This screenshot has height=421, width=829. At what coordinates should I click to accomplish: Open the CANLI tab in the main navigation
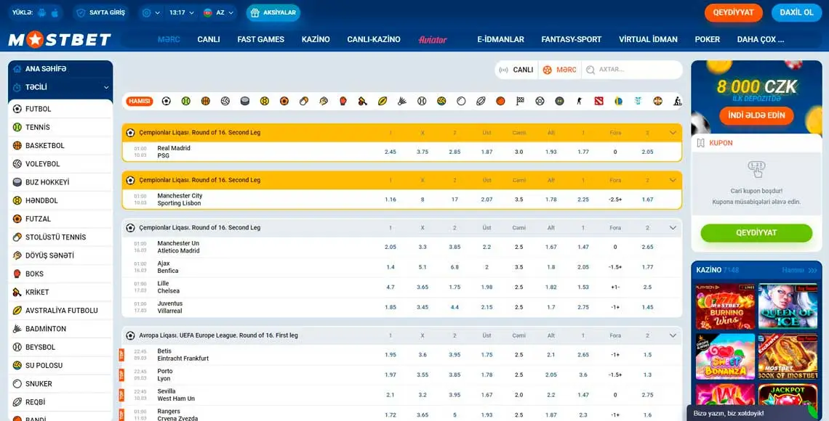[x=208, y=40]
